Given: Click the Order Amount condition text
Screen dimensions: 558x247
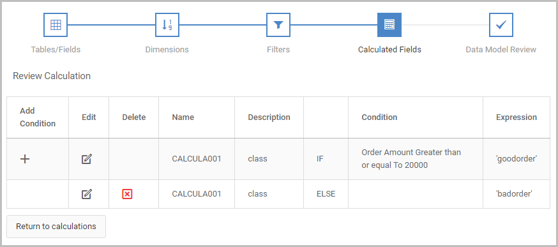Looking at the screenshot, I should click(411, 159).
